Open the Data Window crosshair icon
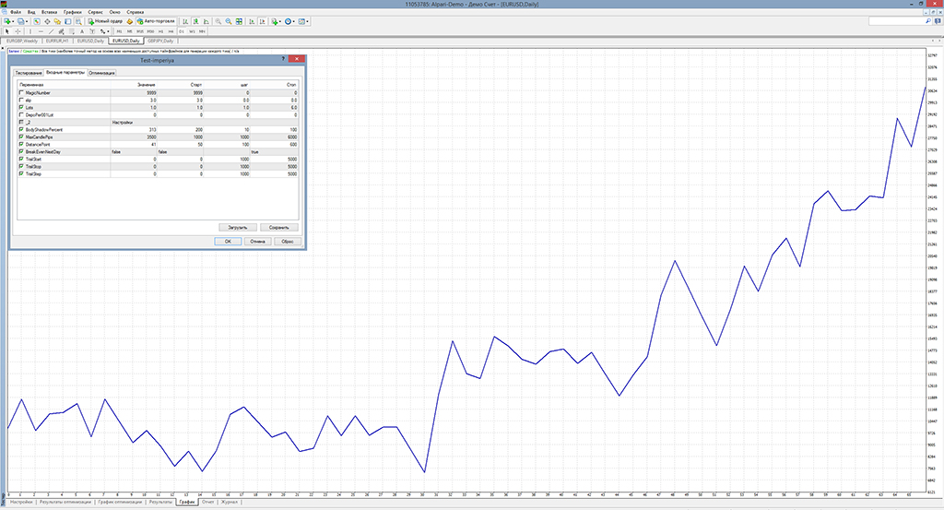Screen dimensions: 944x510 click(x=47, y=21)
